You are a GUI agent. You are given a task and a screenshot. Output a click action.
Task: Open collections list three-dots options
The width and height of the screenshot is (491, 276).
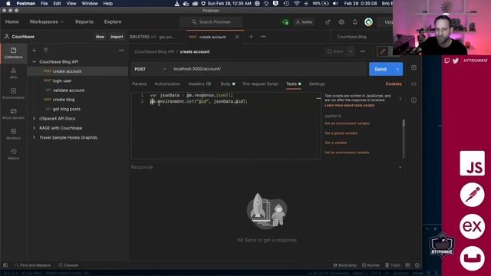pos(121,51)
